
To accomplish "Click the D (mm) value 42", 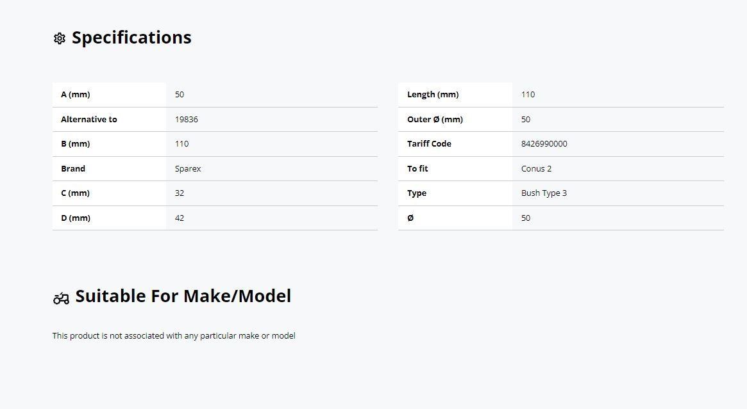I will click(x=179, y=218).
